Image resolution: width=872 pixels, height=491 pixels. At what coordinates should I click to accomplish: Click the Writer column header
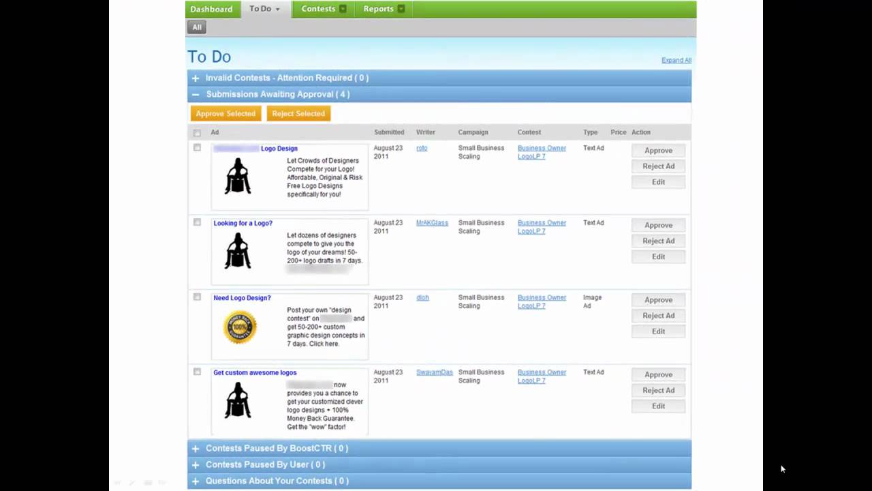(426, 132)
